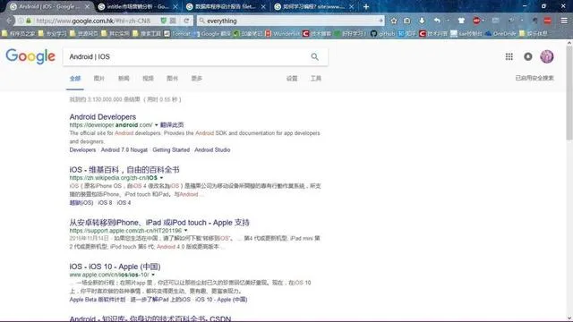Switch to the 图书 results tab
The width and height of the screenshot is (573, 322).
(172, 79)
